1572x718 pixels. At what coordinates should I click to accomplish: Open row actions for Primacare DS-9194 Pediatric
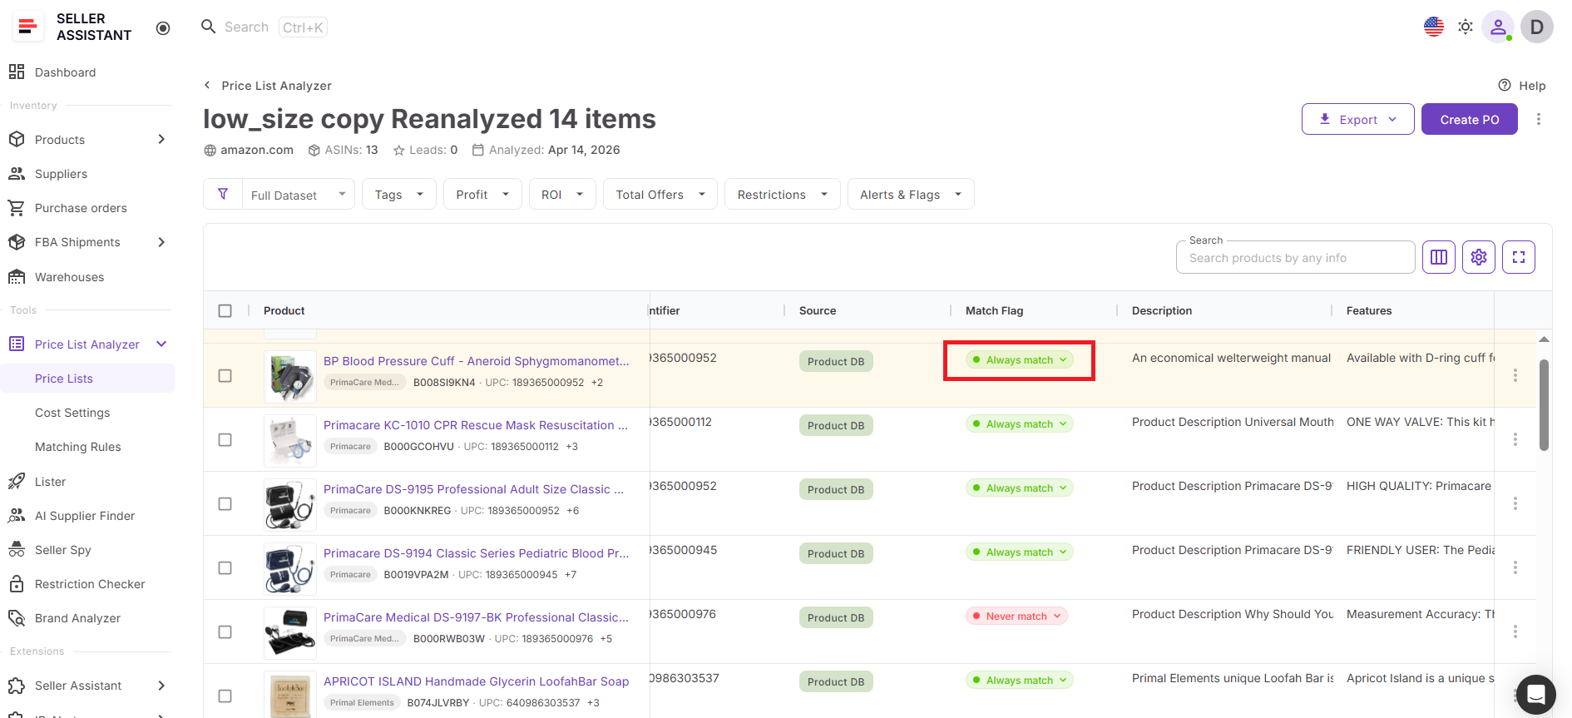1515,567
